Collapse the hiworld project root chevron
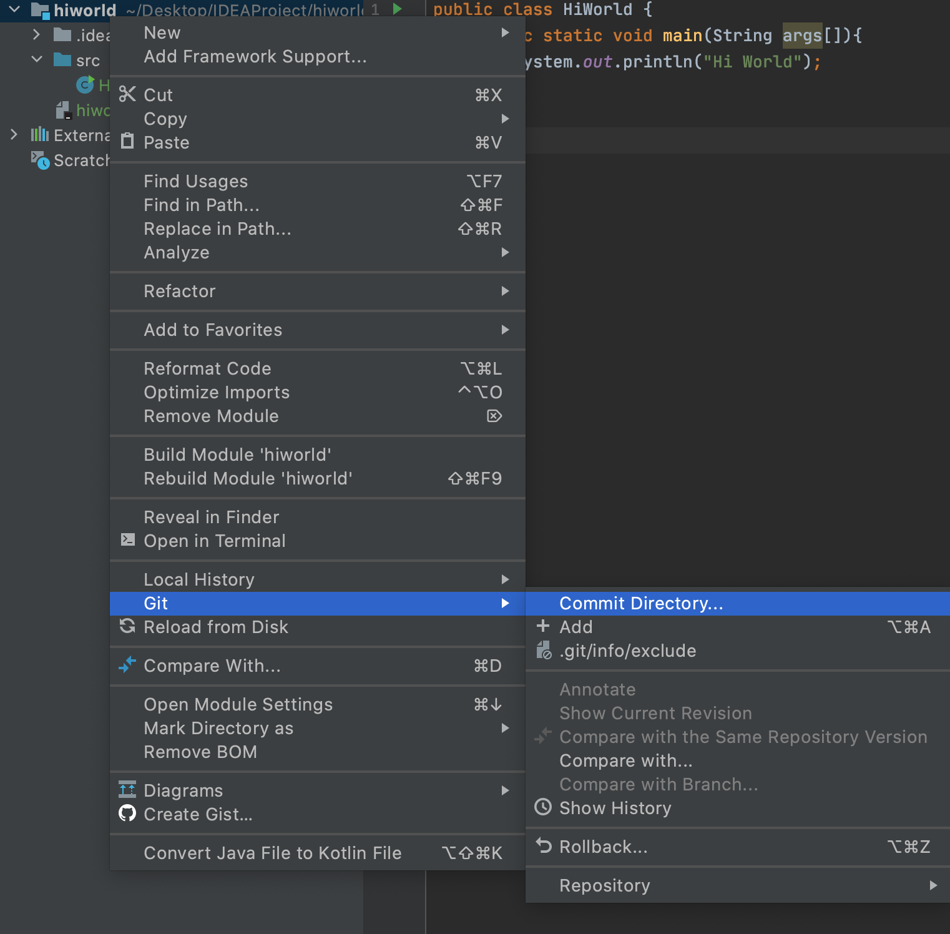This screenshot has height=934, width=950. point(14,9)
